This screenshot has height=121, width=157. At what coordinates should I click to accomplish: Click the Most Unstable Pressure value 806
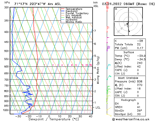(140, 81)
